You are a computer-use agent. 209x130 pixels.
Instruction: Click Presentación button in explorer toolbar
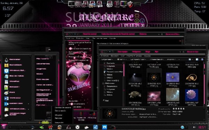tap(156, 59)
